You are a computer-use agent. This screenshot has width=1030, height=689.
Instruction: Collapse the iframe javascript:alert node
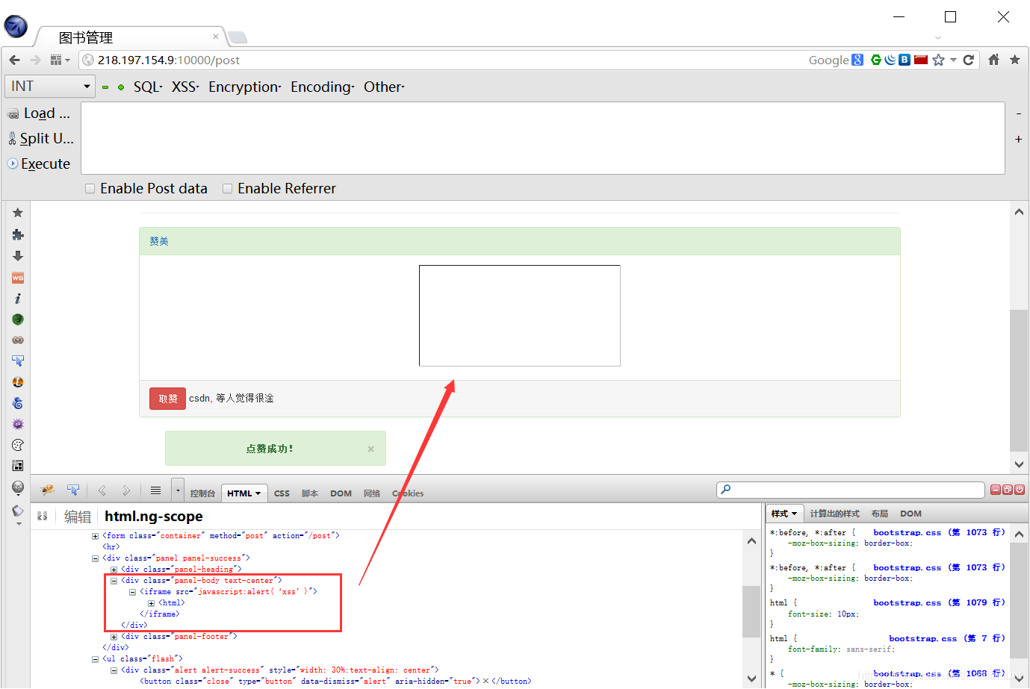(x=132, y=592)
